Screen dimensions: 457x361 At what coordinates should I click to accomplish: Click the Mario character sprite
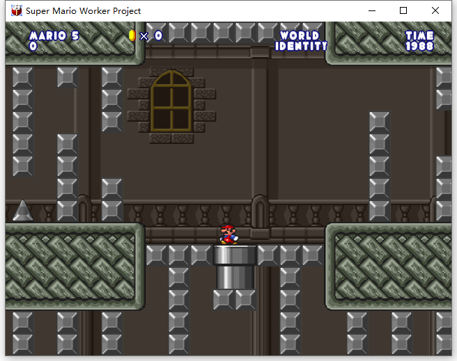tap(228, 234)
